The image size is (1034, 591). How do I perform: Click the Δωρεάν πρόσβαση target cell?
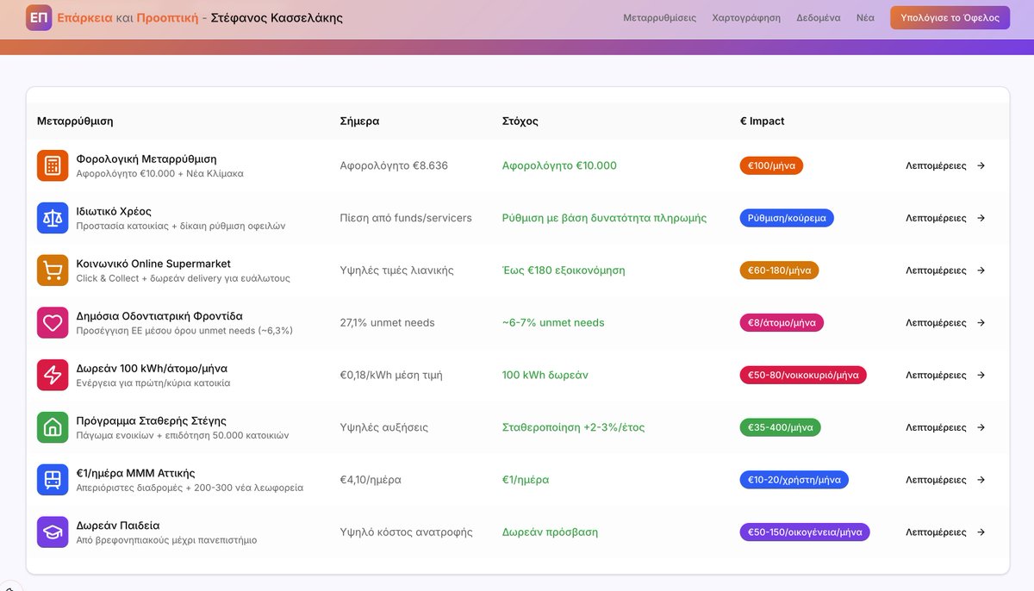point(550,532)
